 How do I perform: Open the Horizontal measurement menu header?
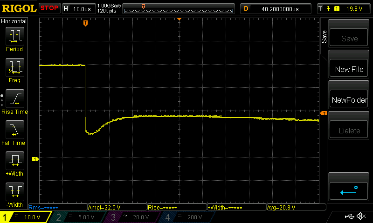(x=14, y=21)
